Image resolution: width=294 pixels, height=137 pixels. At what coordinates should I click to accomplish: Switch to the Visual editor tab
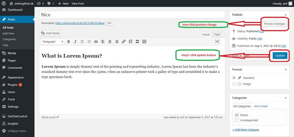coord(206,35)
